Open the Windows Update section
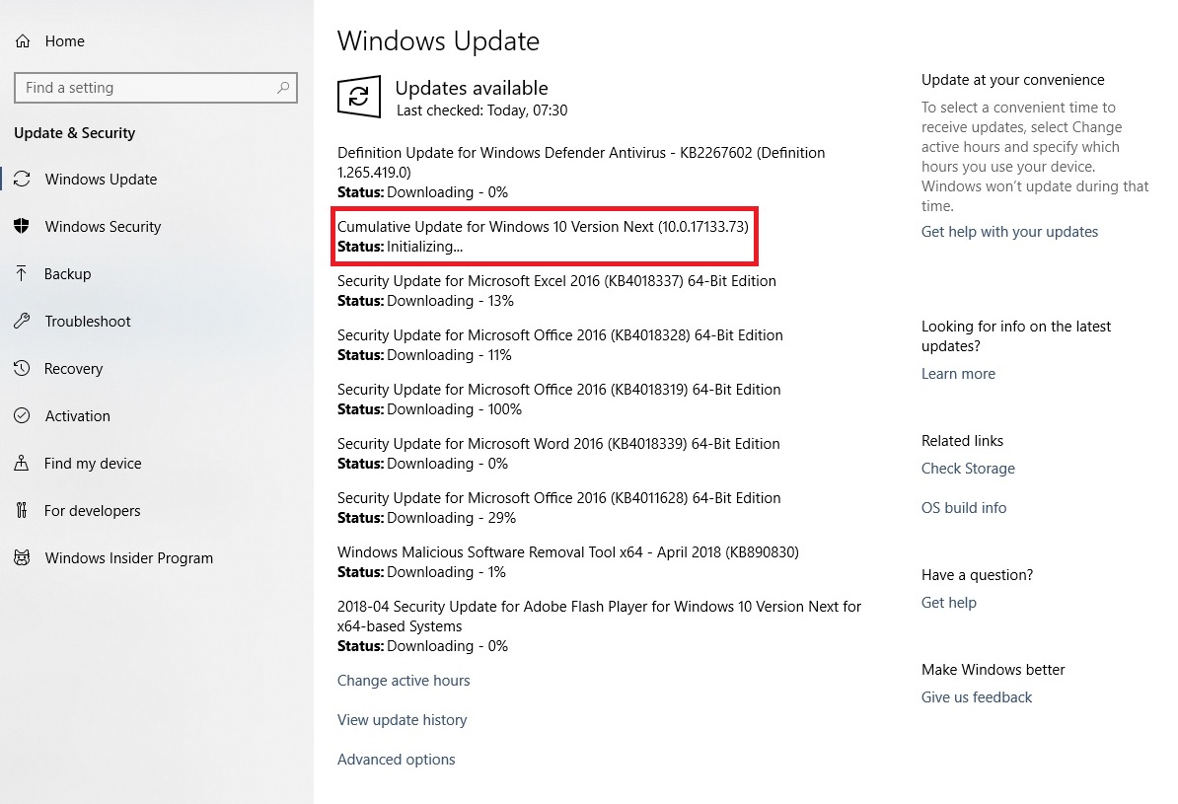 pyautogui.click(x=101, y=180)
